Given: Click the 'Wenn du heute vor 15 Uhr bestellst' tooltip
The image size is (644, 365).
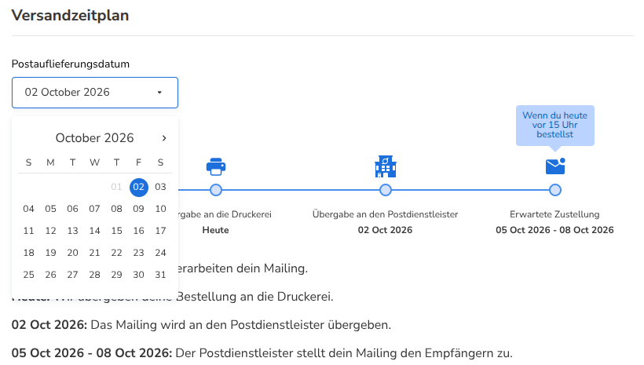Looking at the screenshot, I should [555, 125].
